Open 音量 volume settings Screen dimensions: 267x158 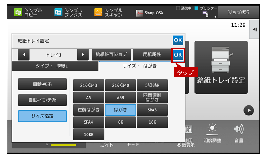pyautogui.click(x=239, y=133)
